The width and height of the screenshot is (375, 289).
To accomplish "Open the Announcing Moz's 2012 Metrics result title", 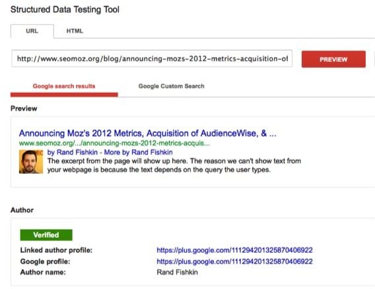I will (148, 133).
